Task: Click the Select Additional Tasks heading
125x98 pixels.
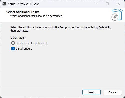Action: pos(23,12)
